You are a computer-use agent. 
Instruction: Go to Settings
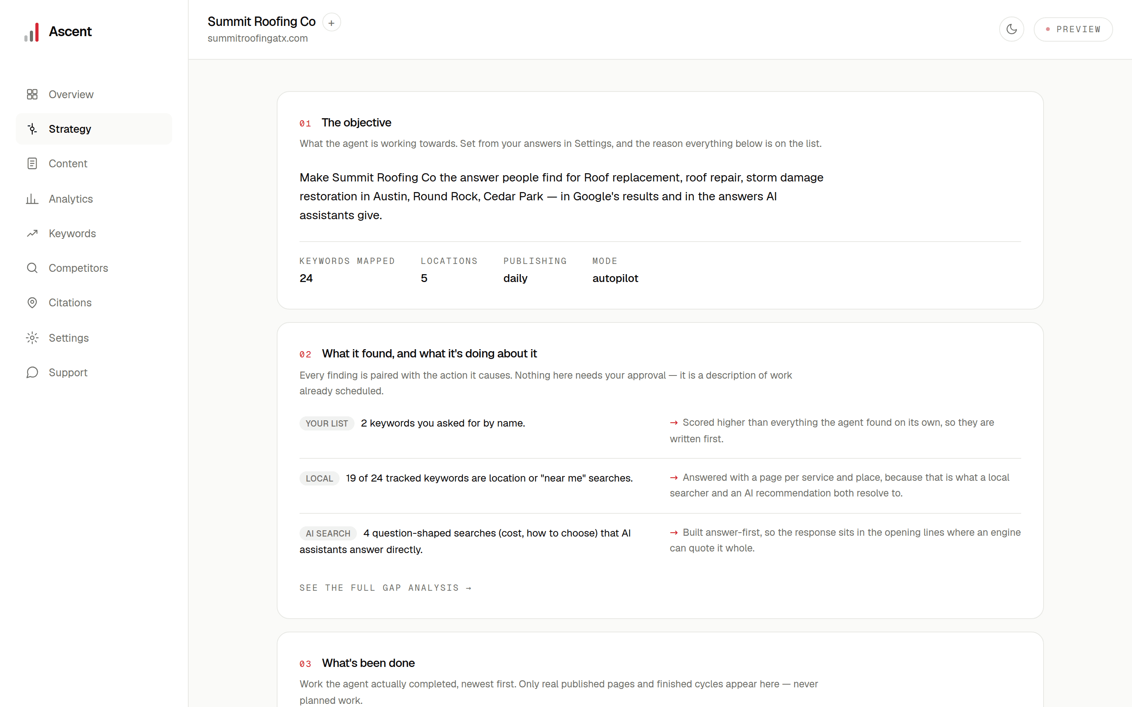[94, 338]
